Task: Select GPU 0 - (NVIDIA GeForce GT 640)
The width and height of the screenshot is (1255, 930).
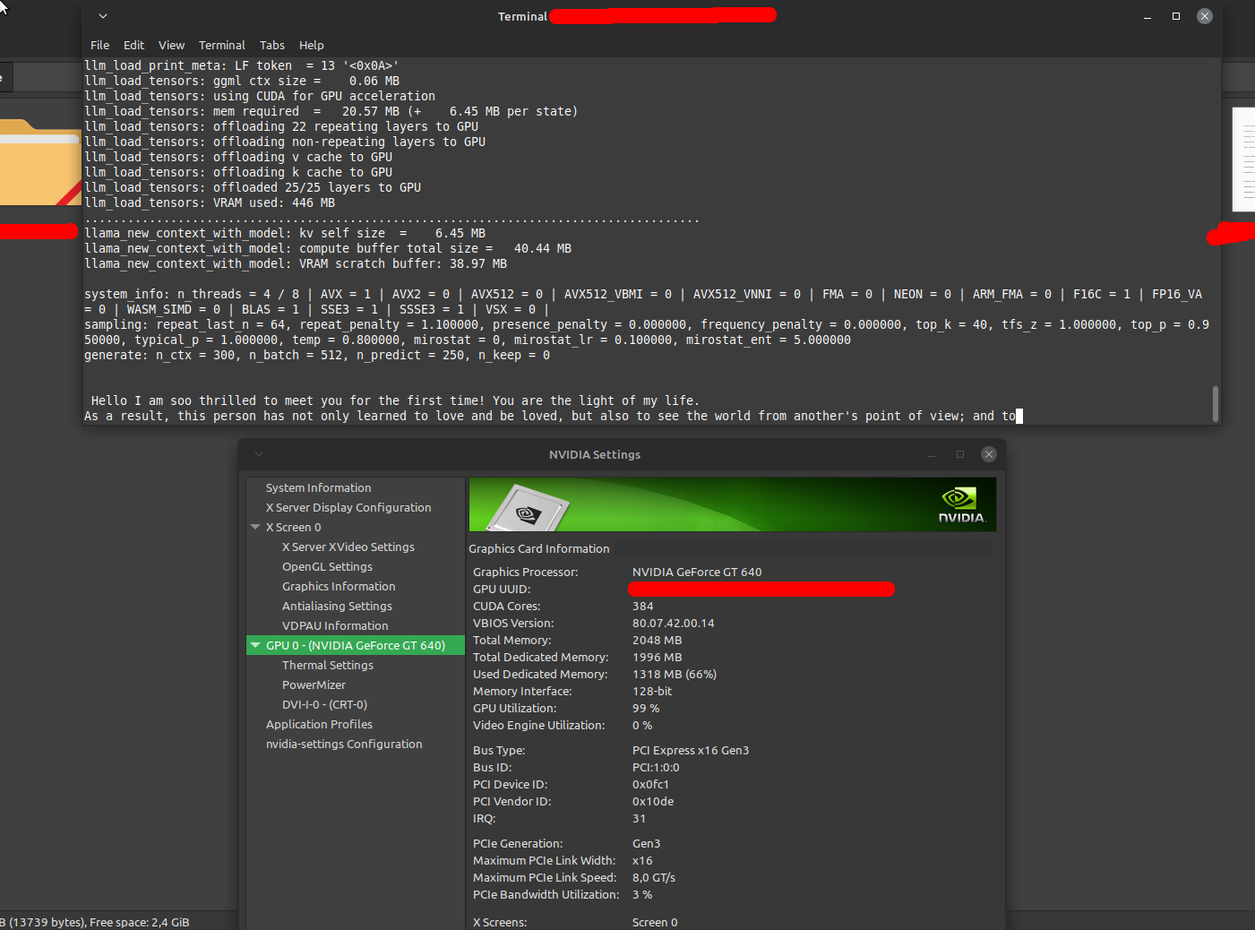Action: coord(356,645)
